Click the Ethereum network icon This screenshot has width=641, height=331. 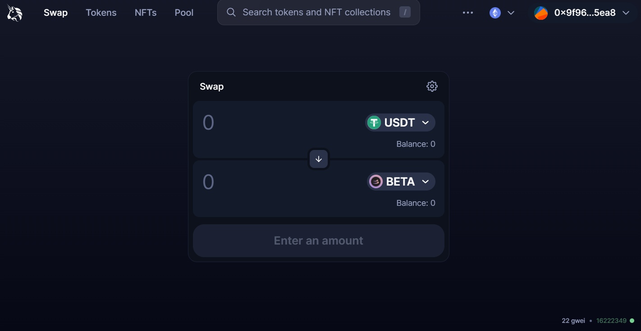click(495, 13)
